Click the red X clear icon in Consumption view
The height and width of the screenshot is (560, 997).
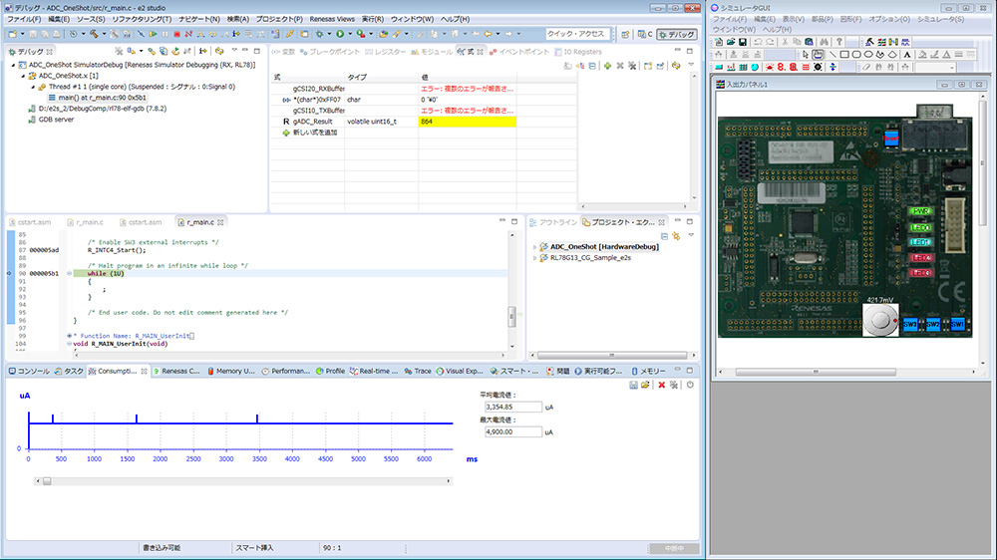661,385
